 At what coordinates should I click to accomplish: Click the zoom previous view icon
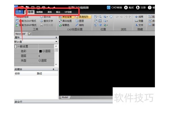coord(100,25)
